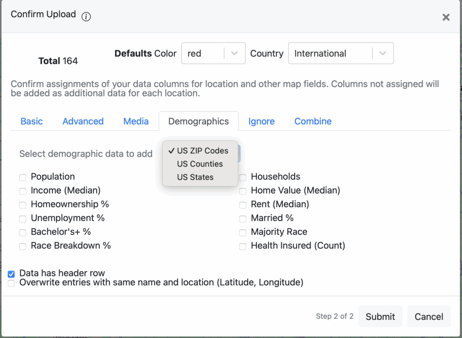The image size is (462, 338).
Task: Check the Income (Median) option
Action: coord(23,191)
